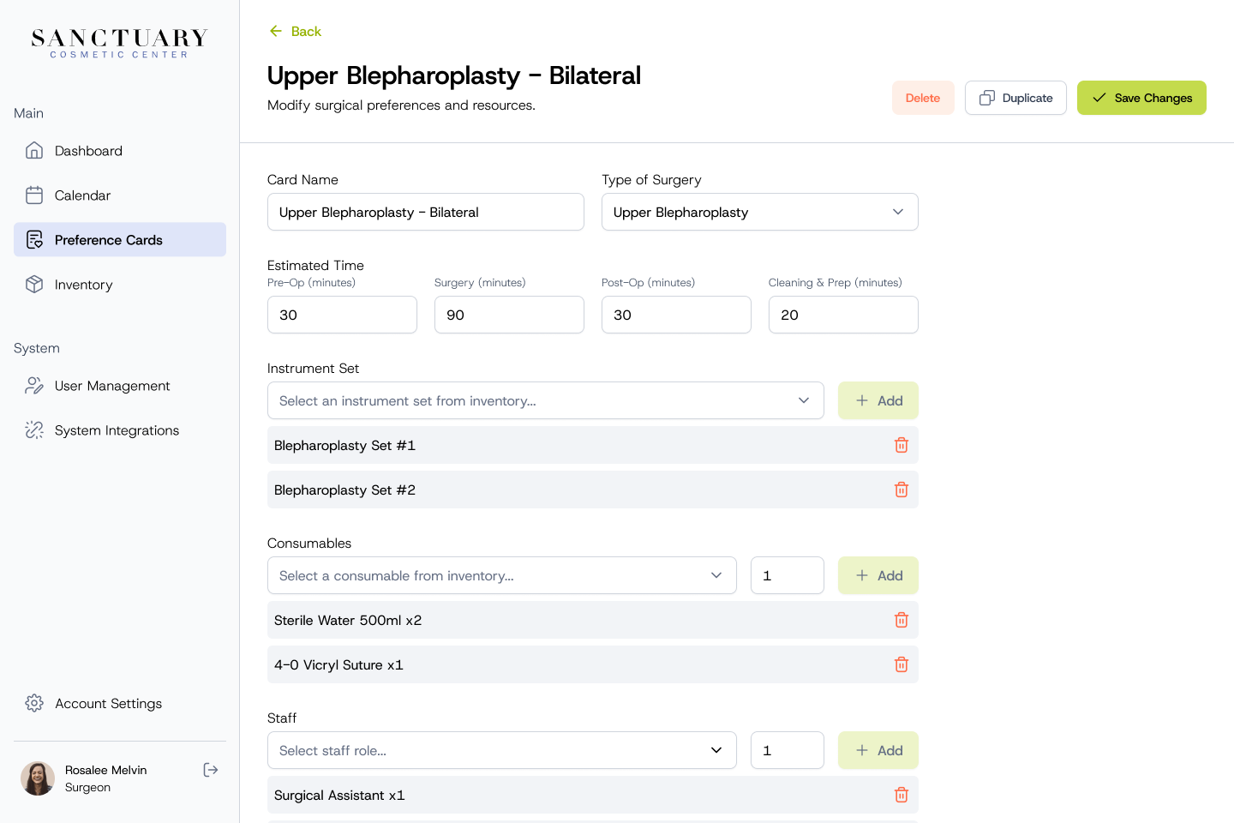The image size is (1234, 823).
Task: Click the User Management icon
Action: [34, 386]
